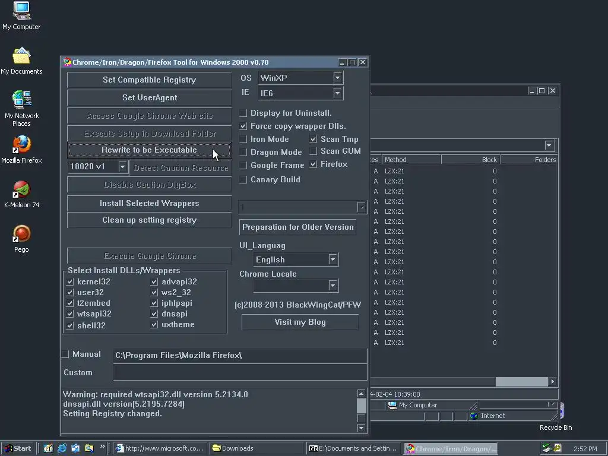
Task: Open the empty dropdown above Preparation button
Action: point(362,207)
